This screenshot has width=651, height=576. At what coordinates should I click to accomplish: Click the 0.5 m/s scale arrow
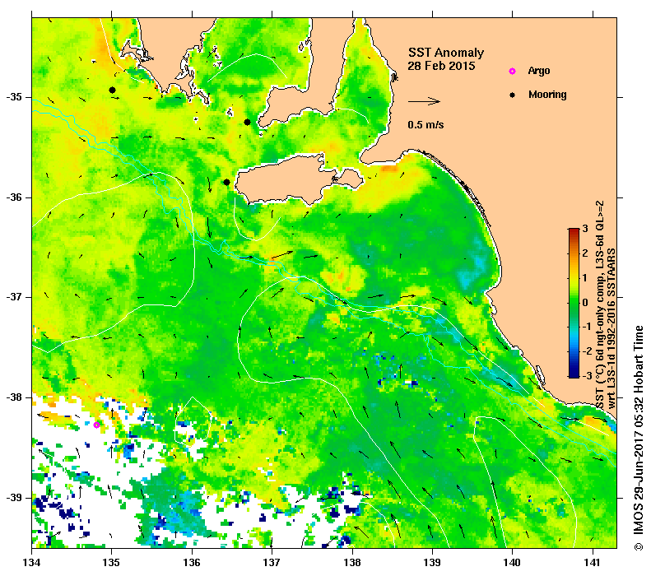click(424, 101)
